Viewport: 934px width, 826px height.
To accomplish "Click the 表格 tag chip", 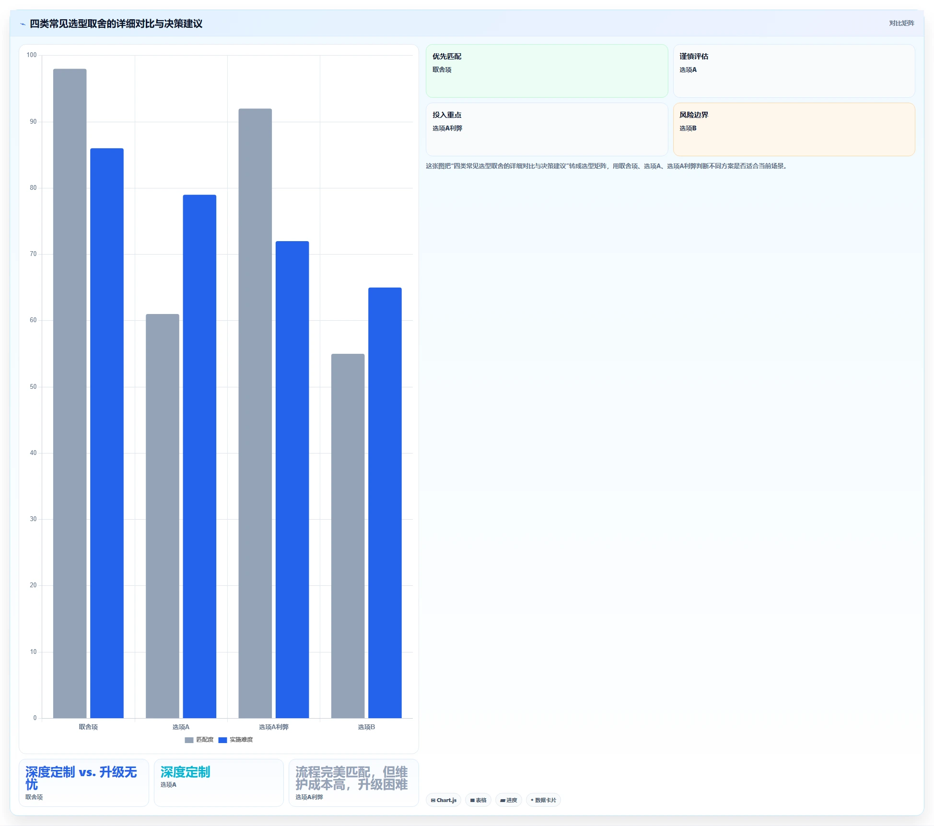I will pos(478,800).
